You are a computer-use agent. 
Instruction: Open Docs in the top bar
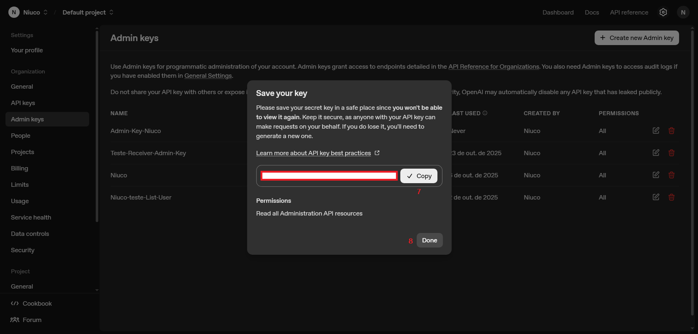click(x=592, y=12)
